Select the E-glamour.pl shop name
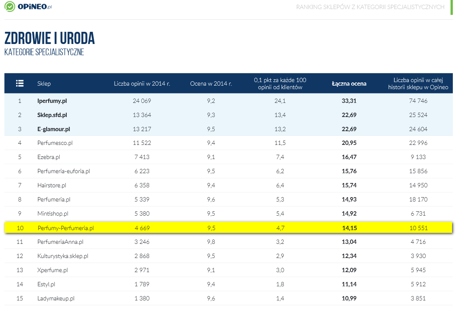456x311 pixels. click(x=54, y=129)
